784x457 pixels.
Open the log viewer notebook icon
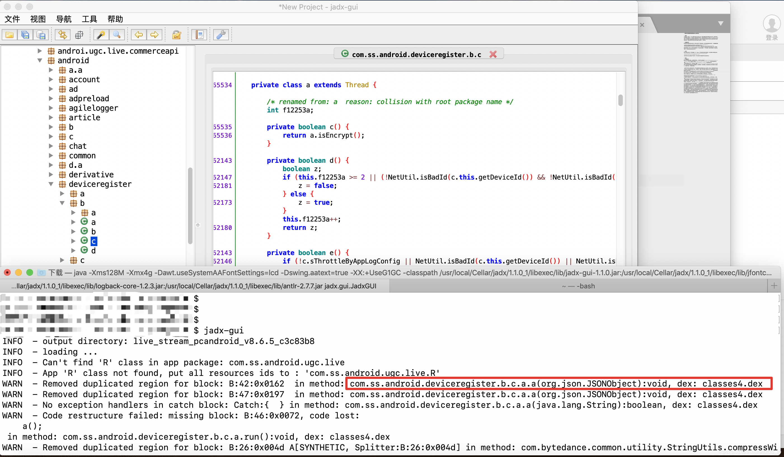(199, 35)
